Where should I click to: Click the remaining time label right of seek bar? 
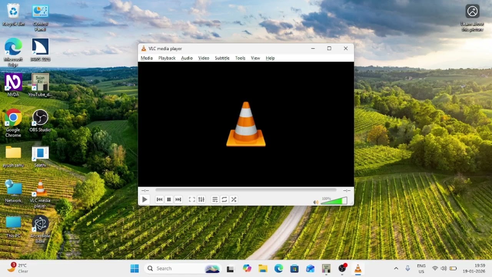(347, 190)
